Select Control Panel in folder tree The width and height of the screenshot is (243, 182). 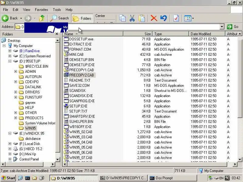click(x=29, y=159)
